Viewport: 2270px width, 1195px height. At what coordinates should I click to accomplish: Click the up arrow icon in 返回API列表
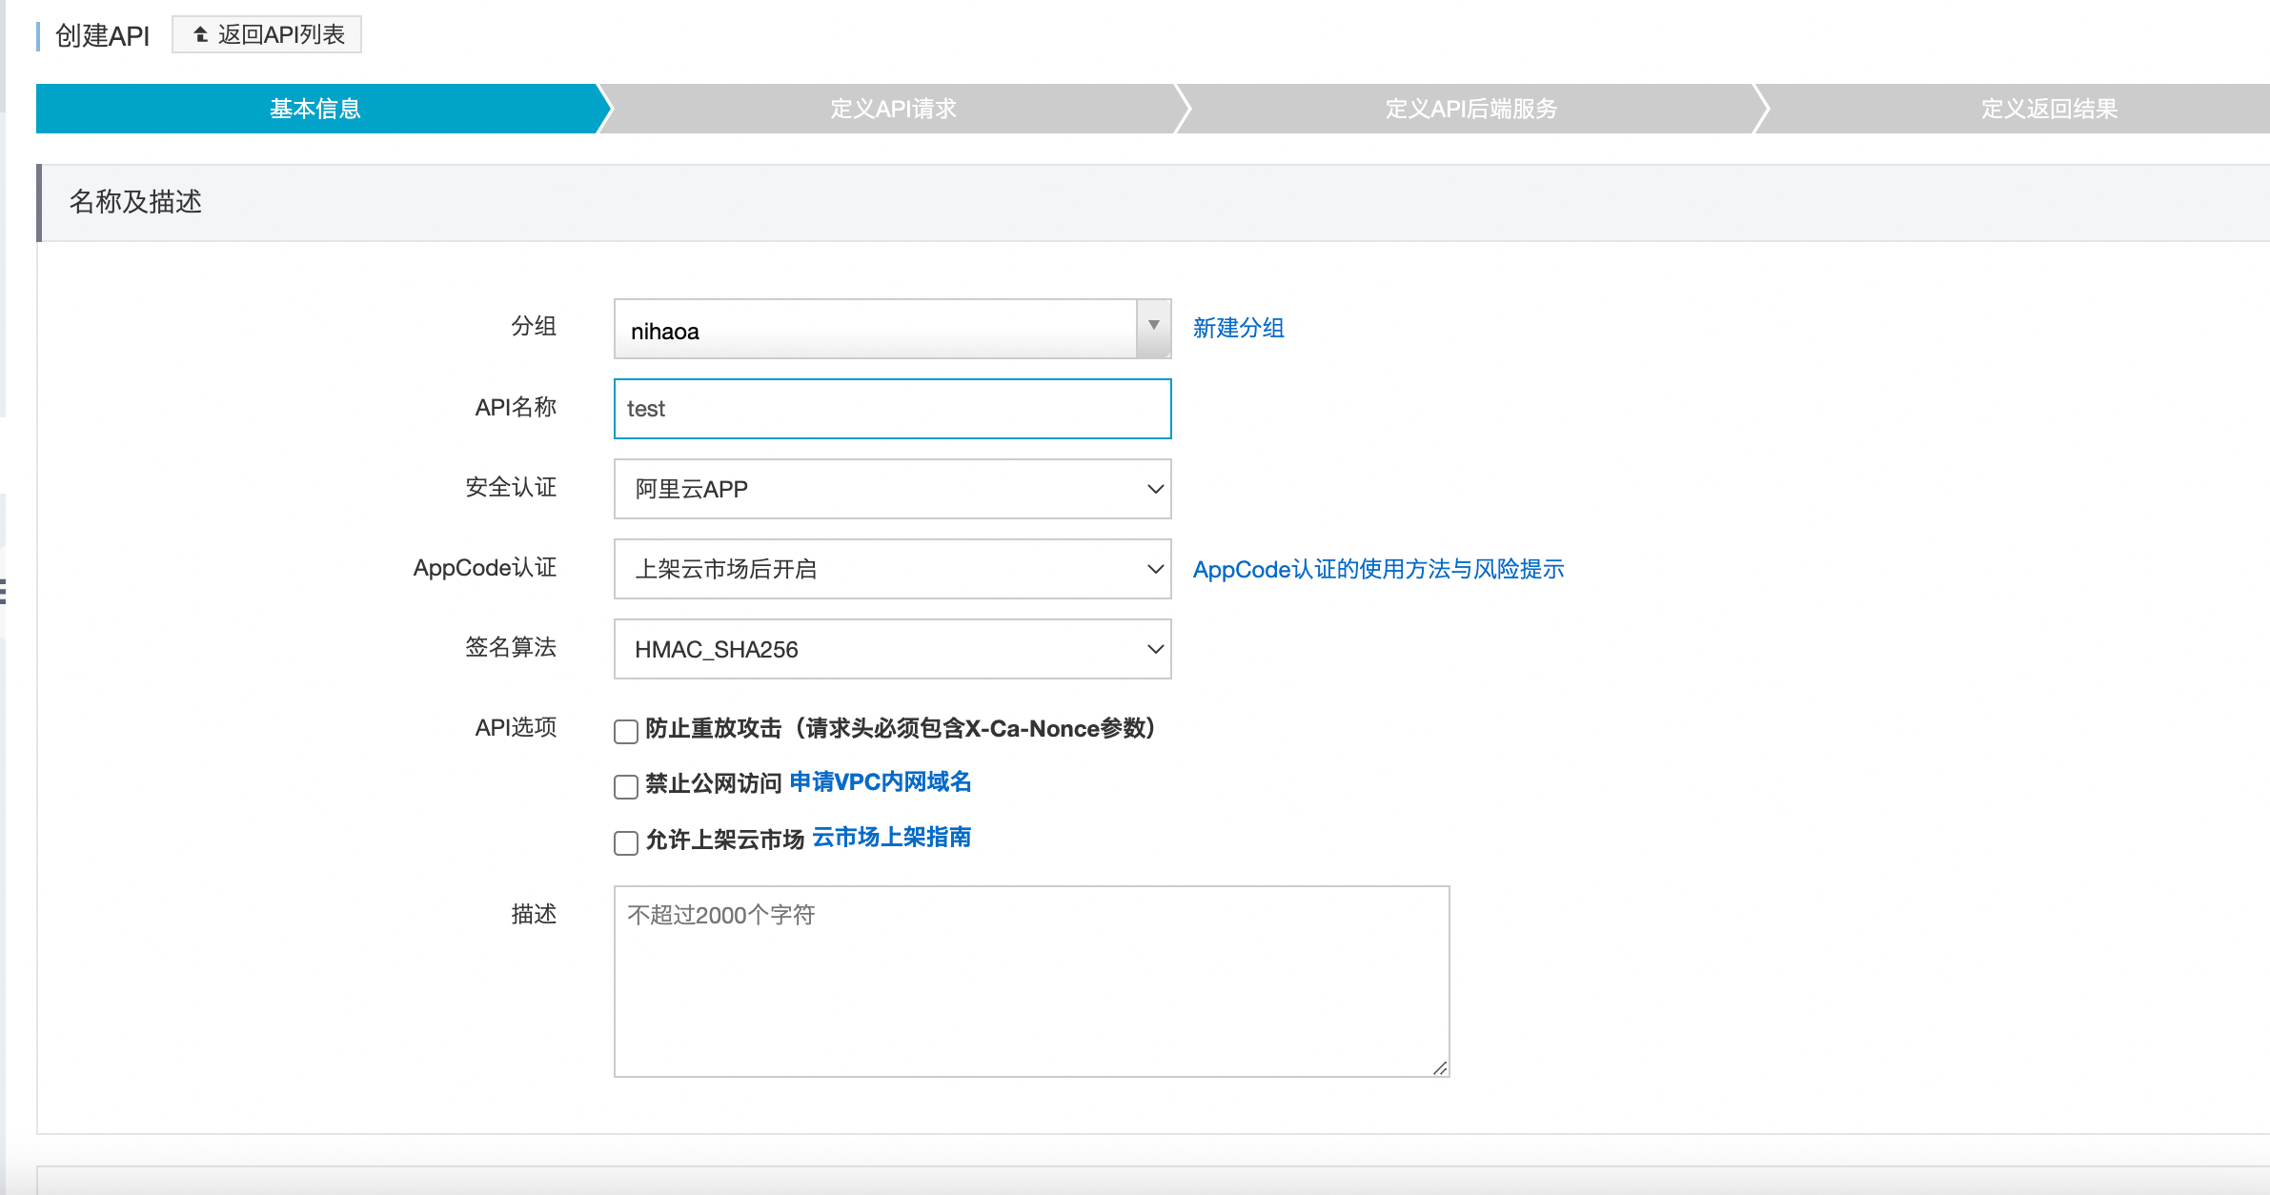point(201,35)
